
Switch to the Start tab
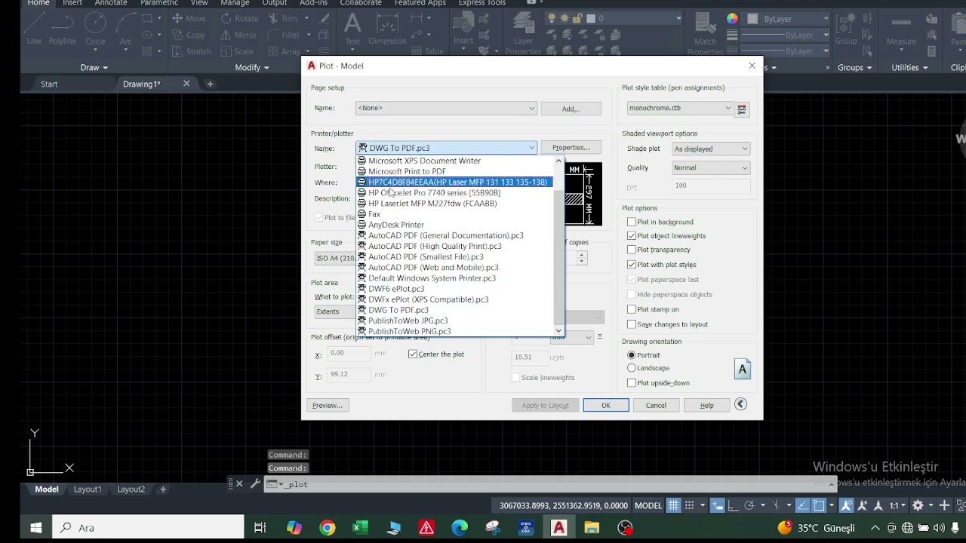click(x=49, y=84)
